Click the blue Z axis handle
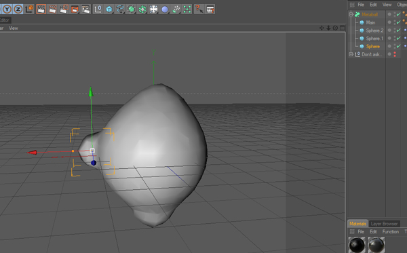Screen dimensions: 407x253 94,163
